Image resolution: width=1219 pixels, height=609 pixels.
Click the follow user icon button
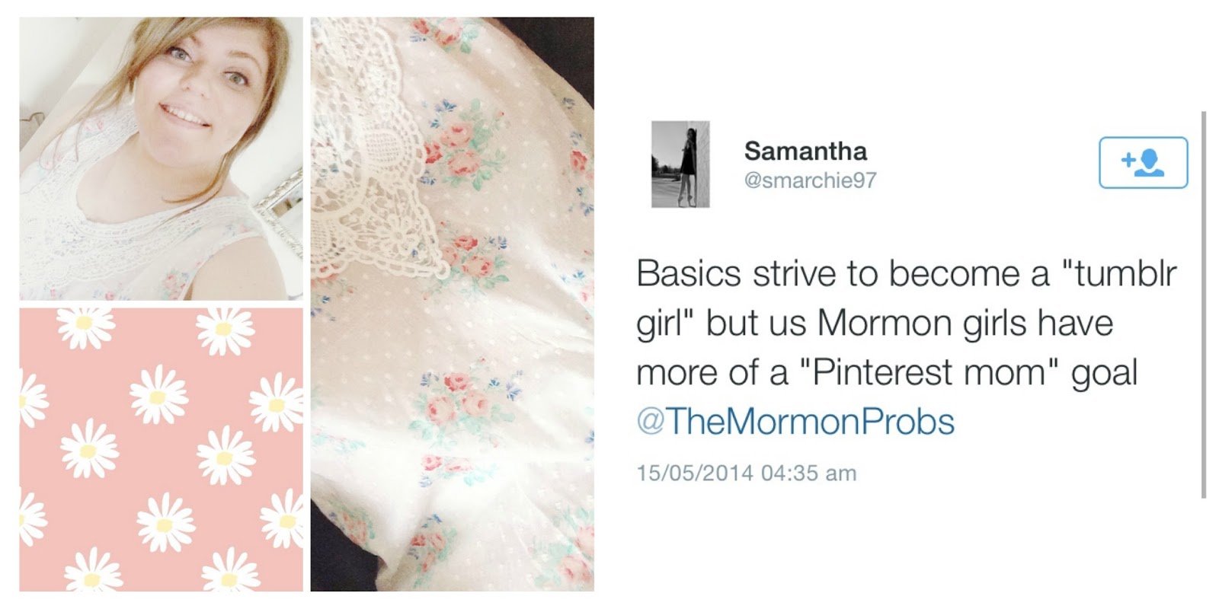coord(1143,162)
